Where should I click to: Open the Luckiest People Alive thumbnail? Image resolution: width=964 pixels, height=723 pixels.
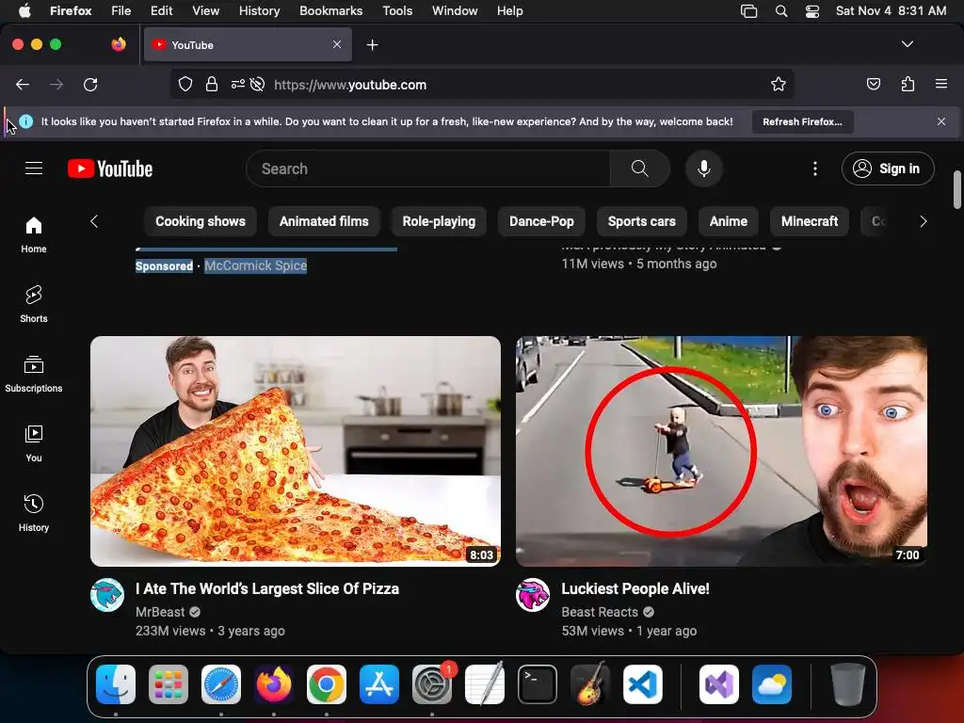(721, 451)
